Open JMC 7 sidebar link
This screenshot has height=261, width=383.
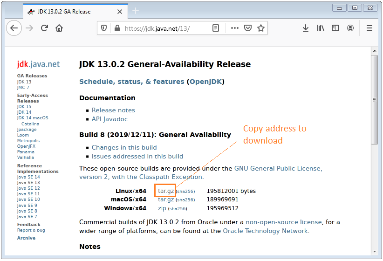pyautogui.click(x=23, y=88)
